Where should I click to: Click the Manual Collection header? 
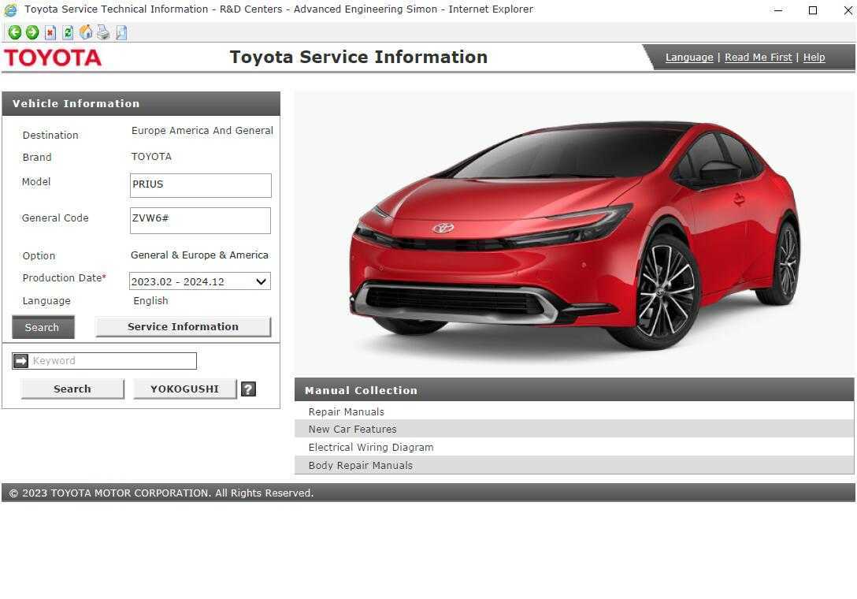(x=574, y=390)
